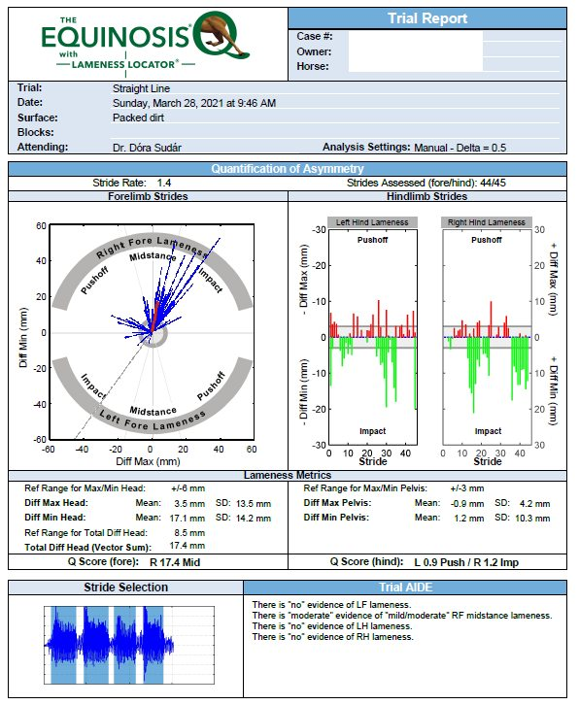Select the empty Blocks field
Image resolution: width=579 pixels, height=705 pixels.
(335, 132)
